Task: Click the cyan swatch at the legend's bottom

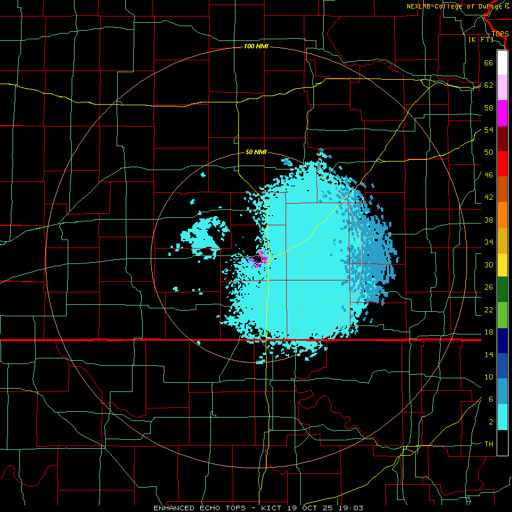Action: coord(502,417)
